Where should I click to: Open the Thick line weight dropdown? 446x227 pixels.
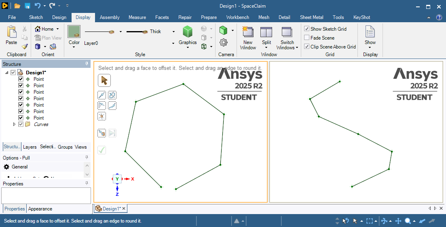pos(173,32)
